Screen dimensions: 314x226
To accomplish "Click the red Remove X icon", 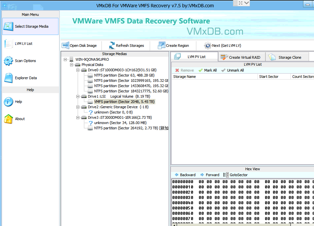I will [x=177, y=70].
